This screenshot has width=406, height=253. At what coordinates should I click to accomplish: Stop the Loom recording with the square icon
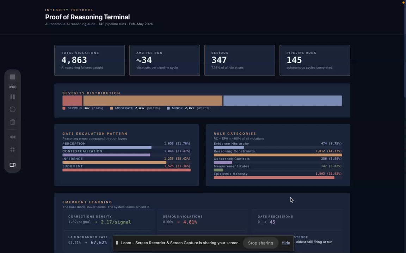12,77
